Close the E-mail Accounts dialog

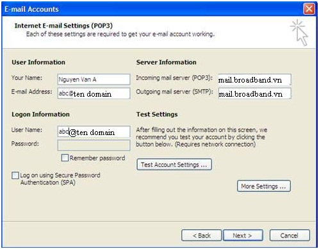(x=309, y=9)
